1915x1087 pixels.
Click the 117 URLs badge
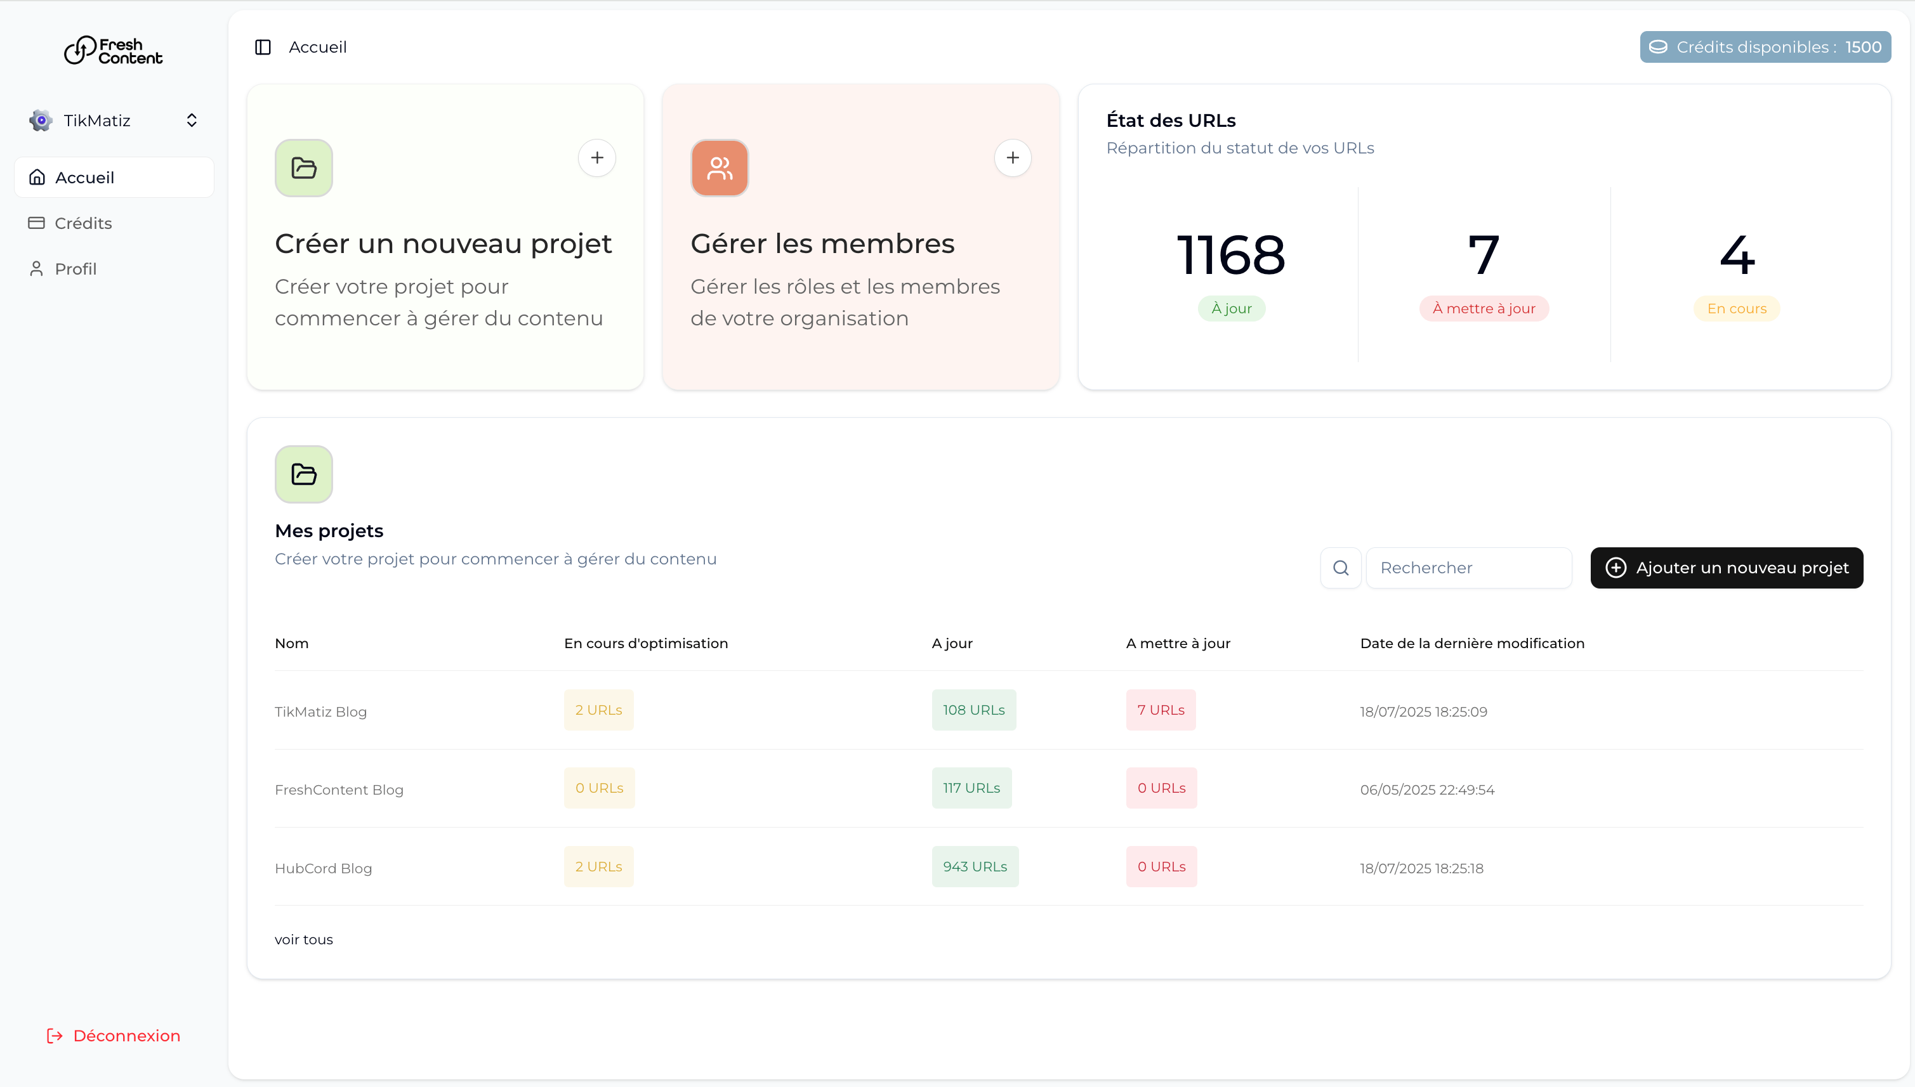click(x=971, y=788)
